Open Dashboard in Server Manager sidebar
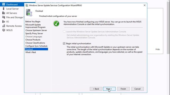170x95 pixels. coord(12,4)
